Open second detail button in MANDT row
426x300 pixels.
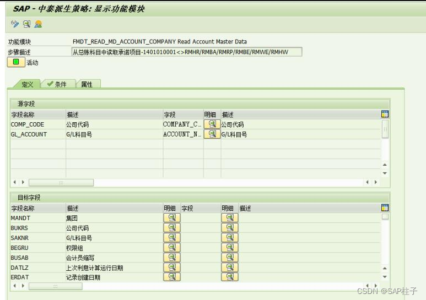pos(230,217)
